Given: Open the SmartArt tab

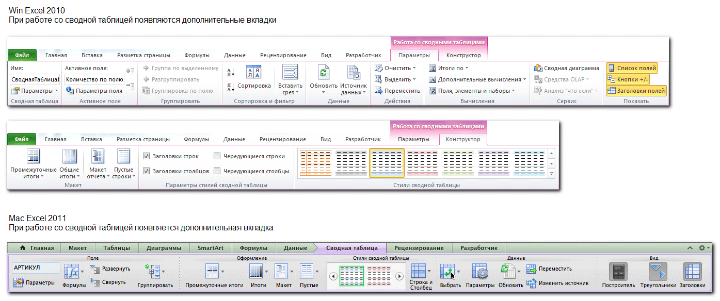Looking at the screenshot, I should [x=211, y=248].
